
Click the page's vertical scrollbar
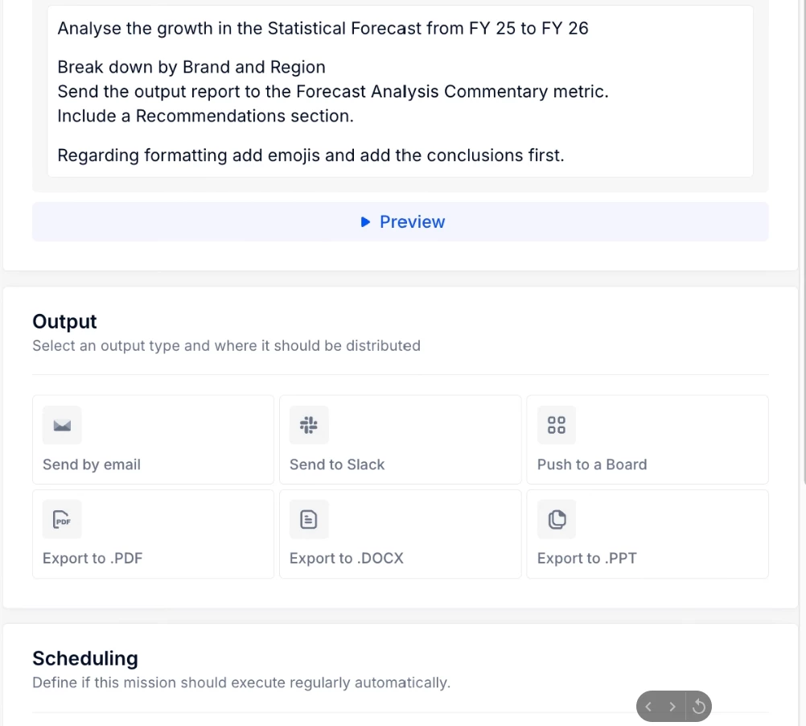803,241
